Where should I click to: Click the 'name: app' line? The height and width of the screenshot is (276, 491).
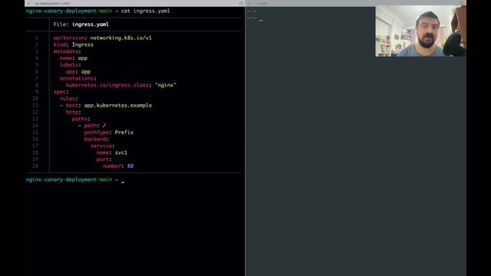click(x=74, y=58)
